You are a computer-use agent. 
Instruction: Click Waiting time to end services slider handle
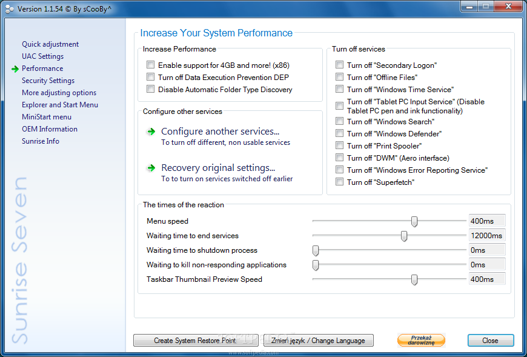pyautogui.click(x=404, y=236)
